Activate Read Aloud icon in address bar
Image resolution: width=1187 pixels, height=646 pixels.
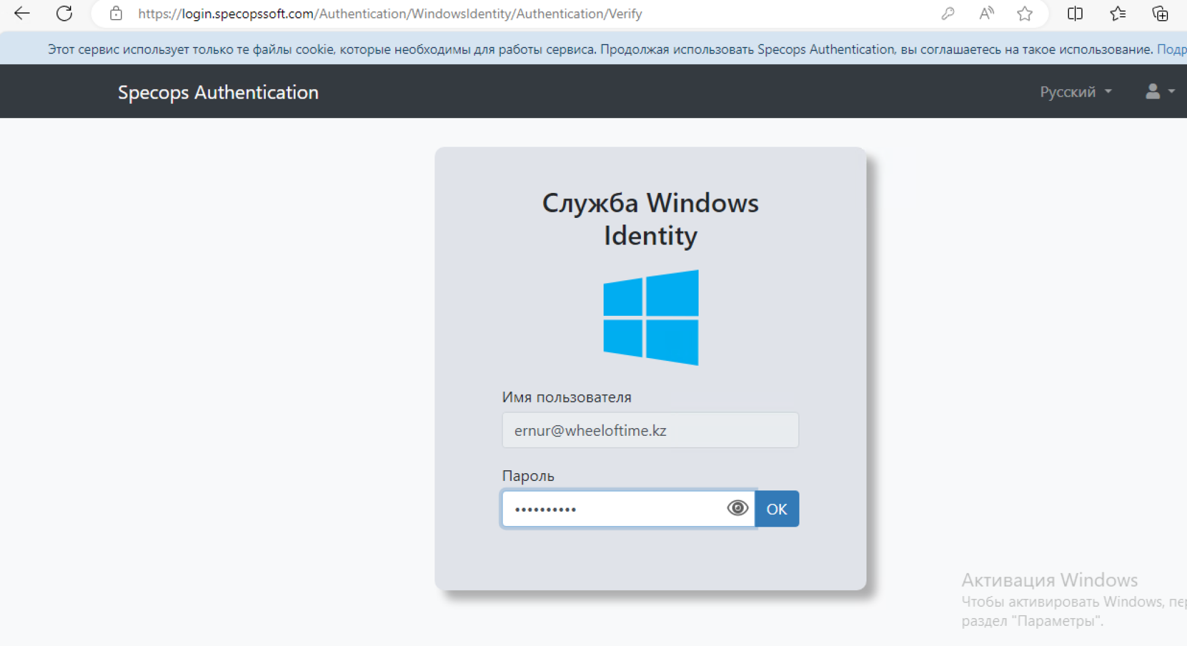(x=986, y=13)
